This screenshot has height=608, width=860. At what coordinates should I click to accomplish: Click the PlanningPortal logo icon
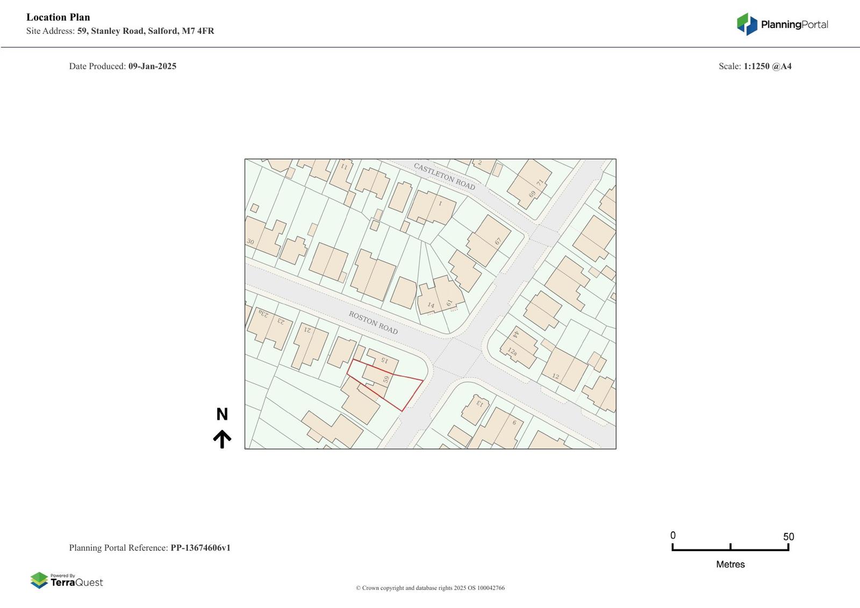coord(747,24)
